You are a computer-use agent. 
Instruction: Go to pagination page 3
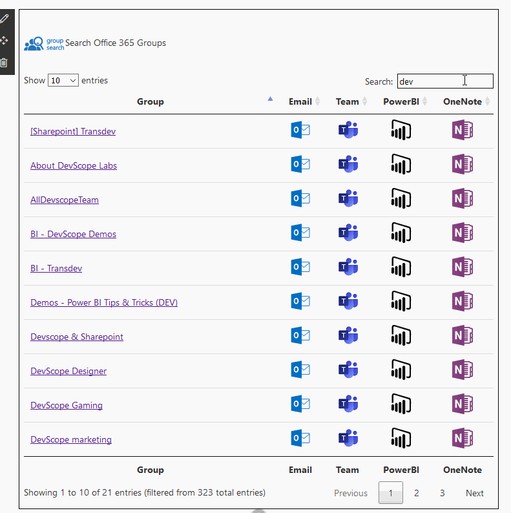[x=443, y=493]
